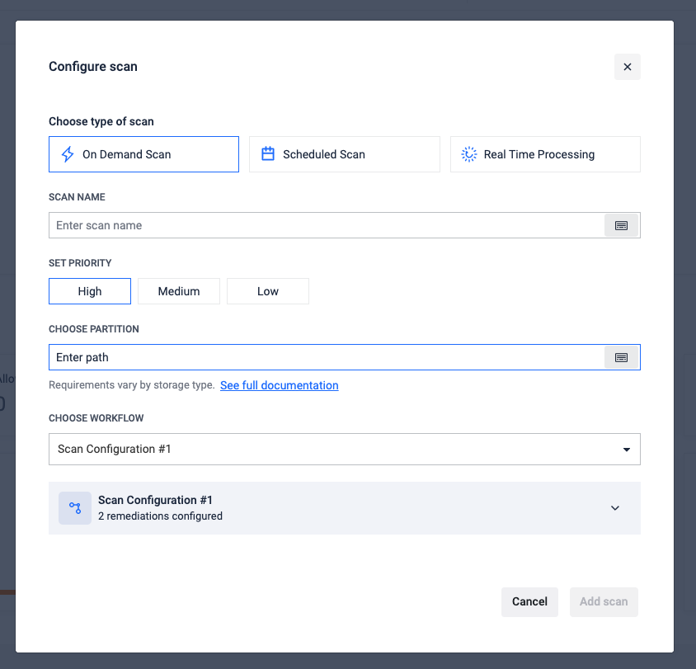
Task: Expand the 2 remediations configured panel
Action: pyautogui.click(x=344, y=508)
